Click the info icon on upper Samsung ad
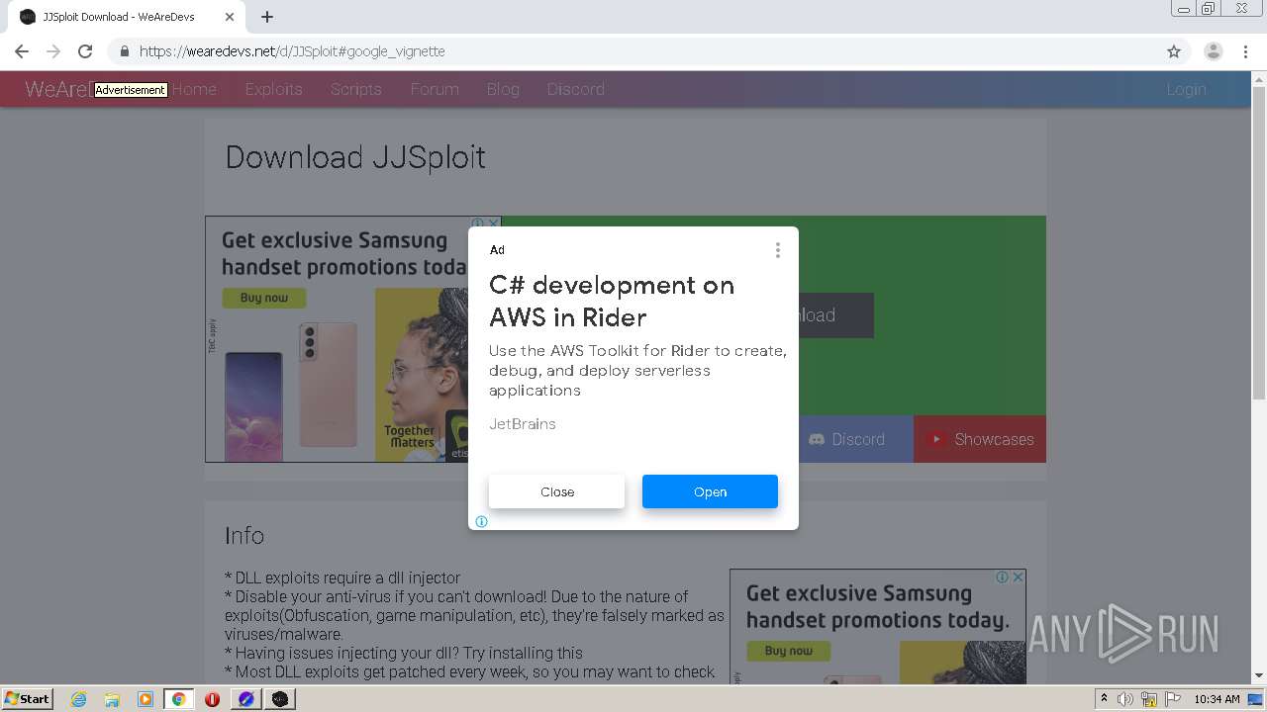1267x712 pixels. tap(478, 223)
